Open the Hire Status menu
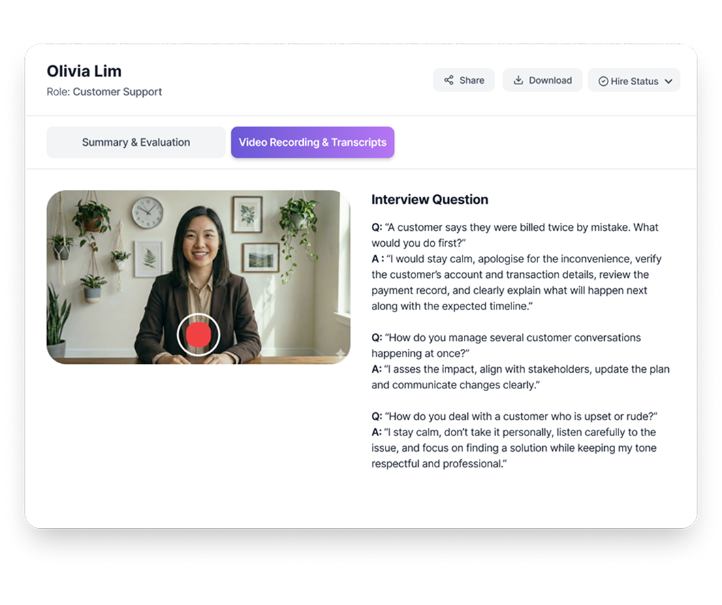Viewport: 722px width, 605px height. pyautogui.click(x=634, y=80)
